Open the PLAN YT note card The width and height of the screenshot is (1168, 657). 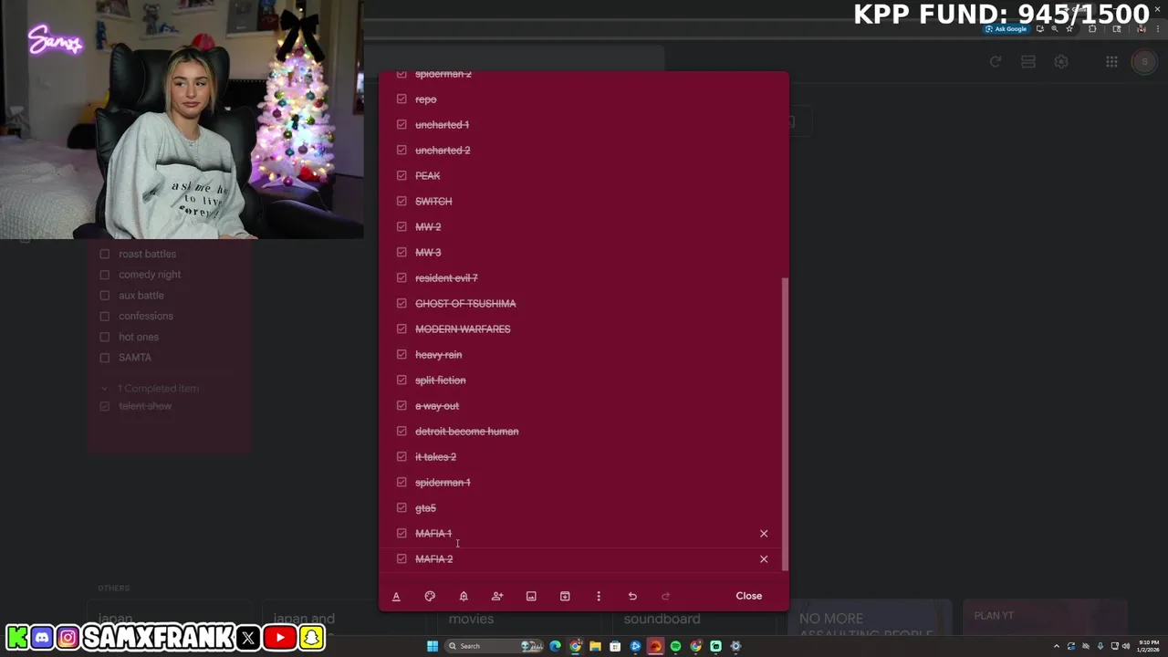[x=1045, y=619]
